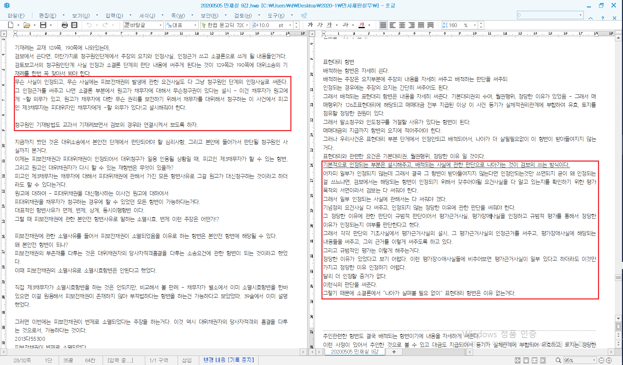Add a new document tab with the plus button
623x365 pixels.
pos(394,352)
